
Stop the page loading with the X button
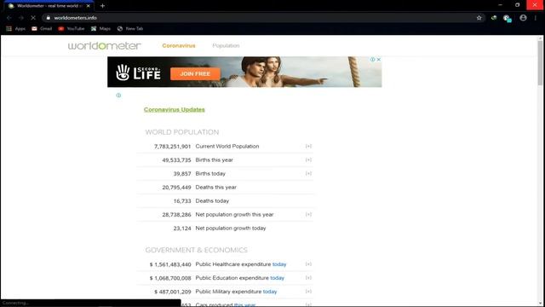[33, 18]
